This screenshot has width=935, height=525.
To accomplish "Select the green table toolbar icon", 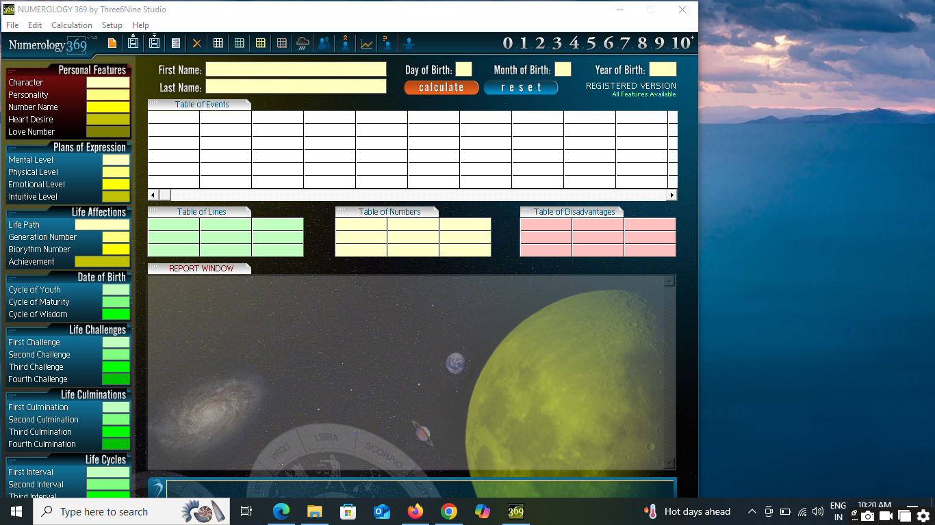I will [239, 43].
